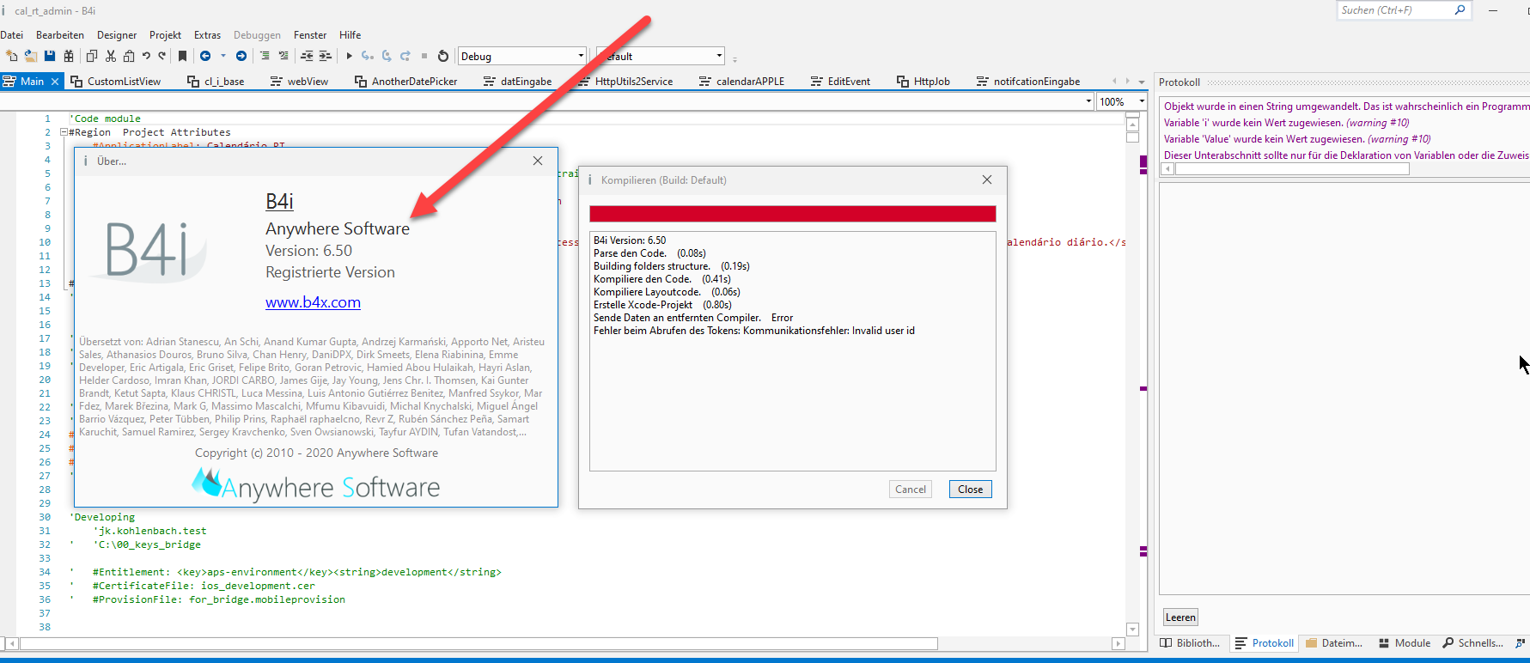
Task: Click the last icon in the bottom panel tab strip
Action: [1520, 642]
